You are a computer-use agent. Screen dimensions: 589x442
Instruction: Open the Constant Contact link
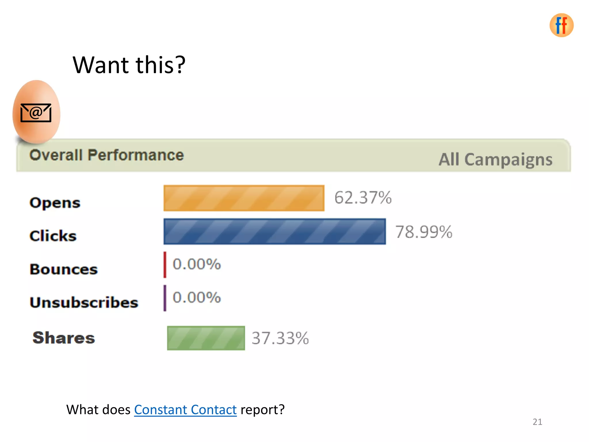click(185, 409)
